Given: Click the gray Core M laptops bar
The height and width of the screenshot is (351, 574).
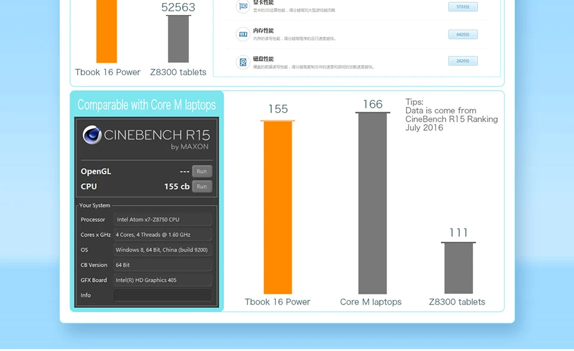Looking at the screenshot, I should [x=373, y=204].
